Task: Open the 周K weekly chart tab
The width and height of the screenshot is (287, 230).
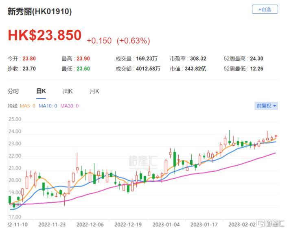Action: coord(68,91)
